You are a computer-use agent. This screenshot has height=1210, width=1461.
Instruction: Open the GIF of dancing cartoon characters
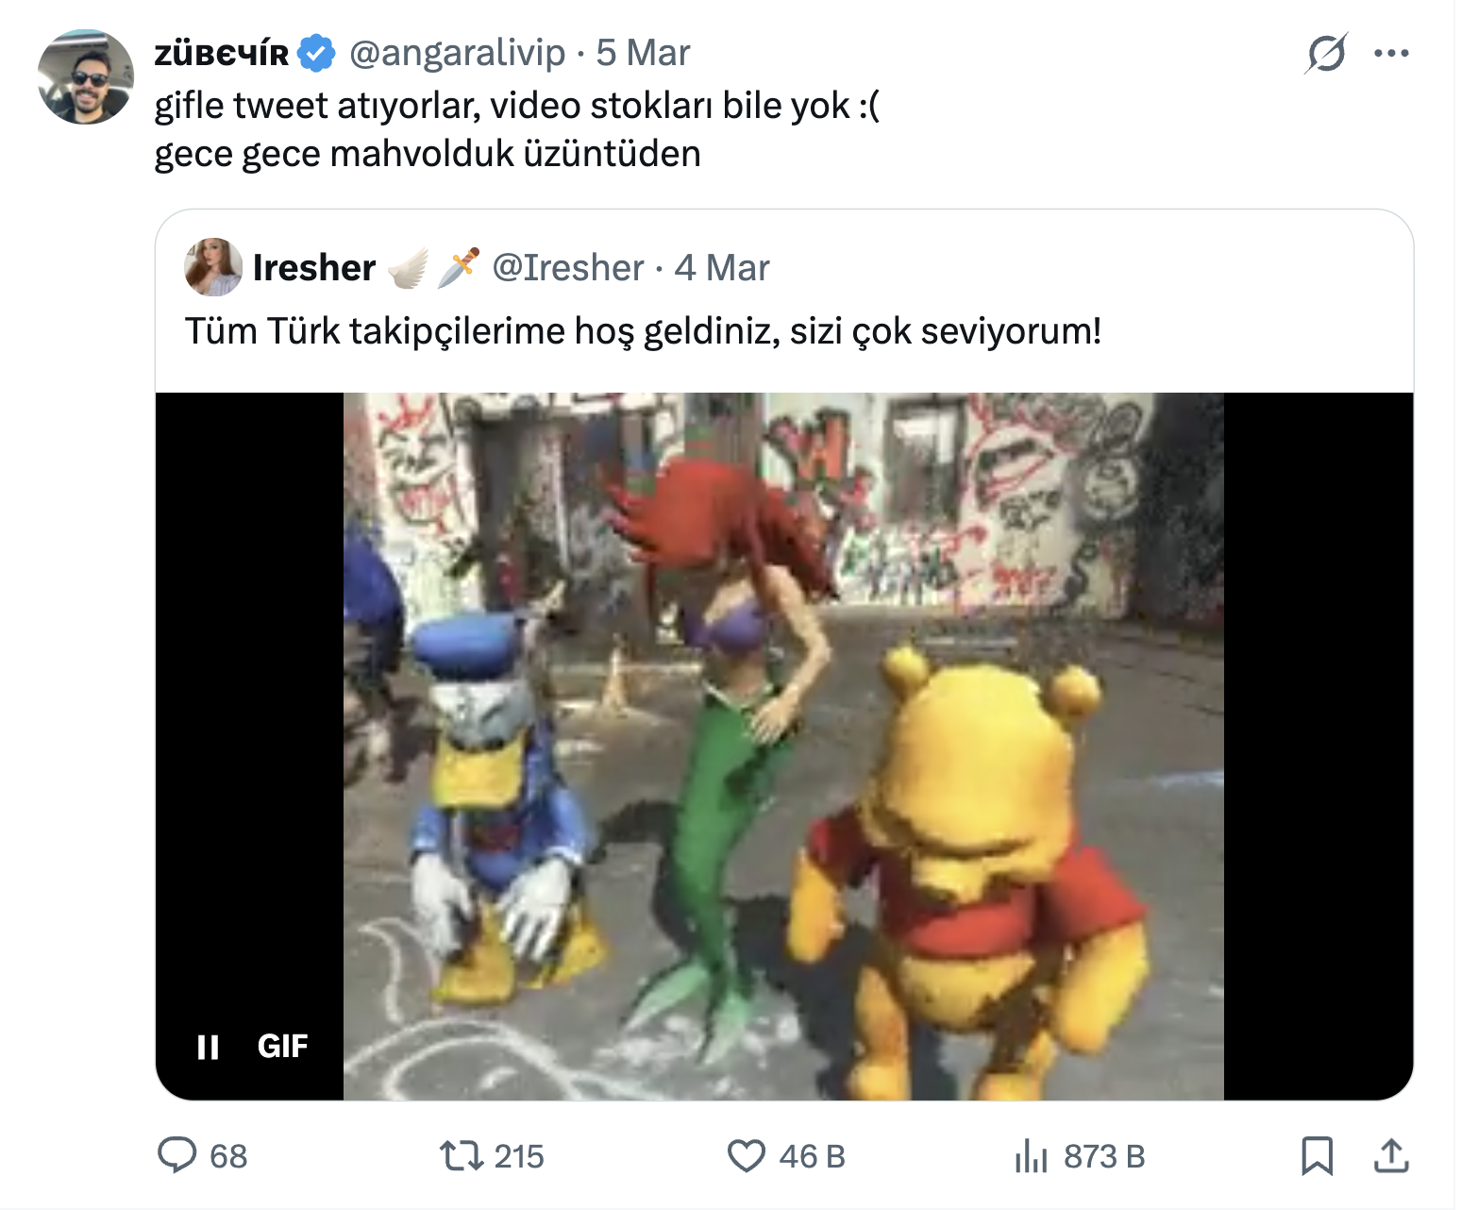click(783, 746)
